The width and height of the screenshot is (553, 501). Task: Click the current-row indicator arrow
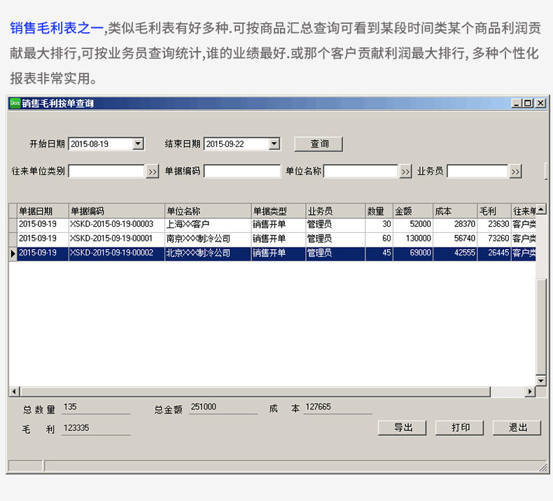(x=13, y=253)
